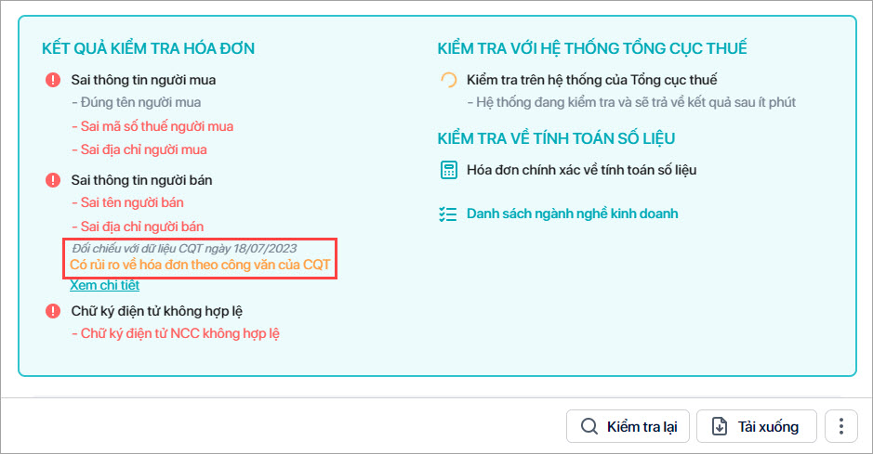Click 'Có rủi ro về hóa đơn theo công văn của CQT'
Screen dimensions: 873x454
pos(201,265)
